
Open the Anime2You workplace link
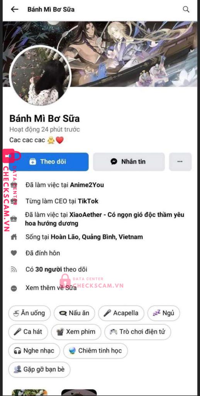(87, 185)
